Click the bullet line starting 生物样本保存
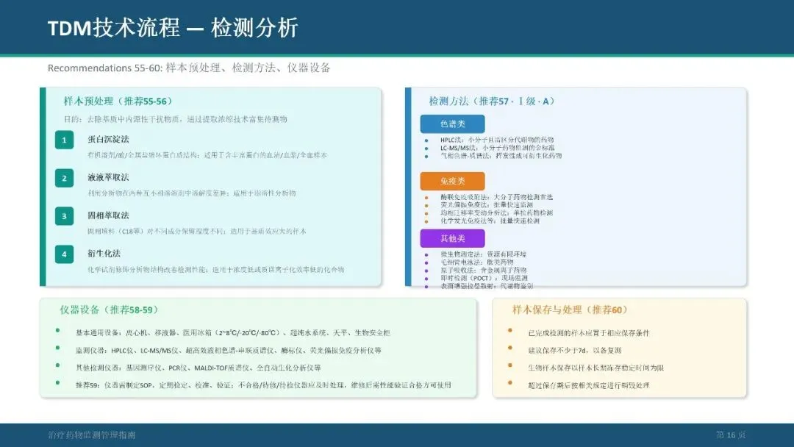This screenshot has height=447, width=794. (x=595, y=368)
